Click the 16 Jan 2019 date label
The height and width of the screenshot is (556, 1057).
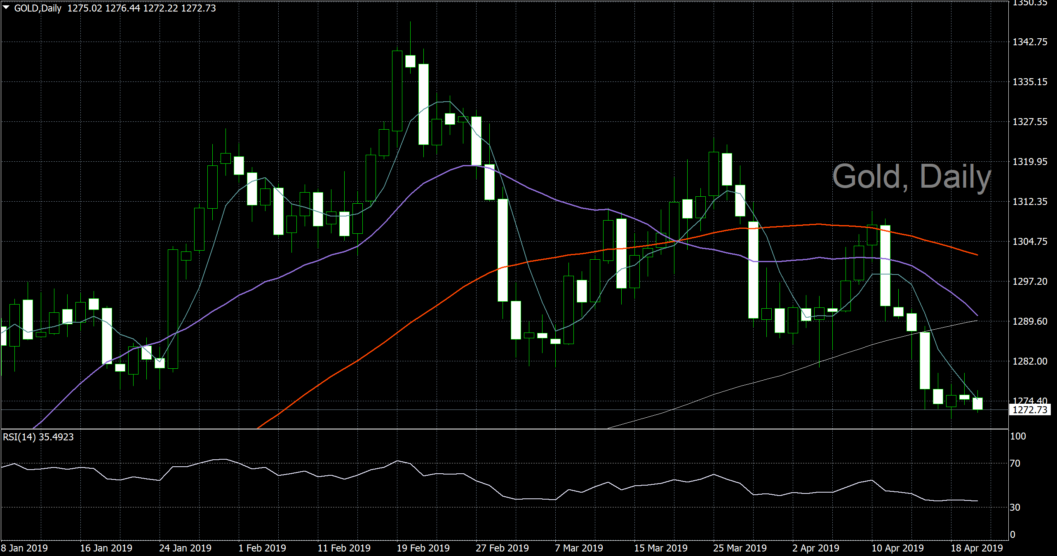point(106,548)
